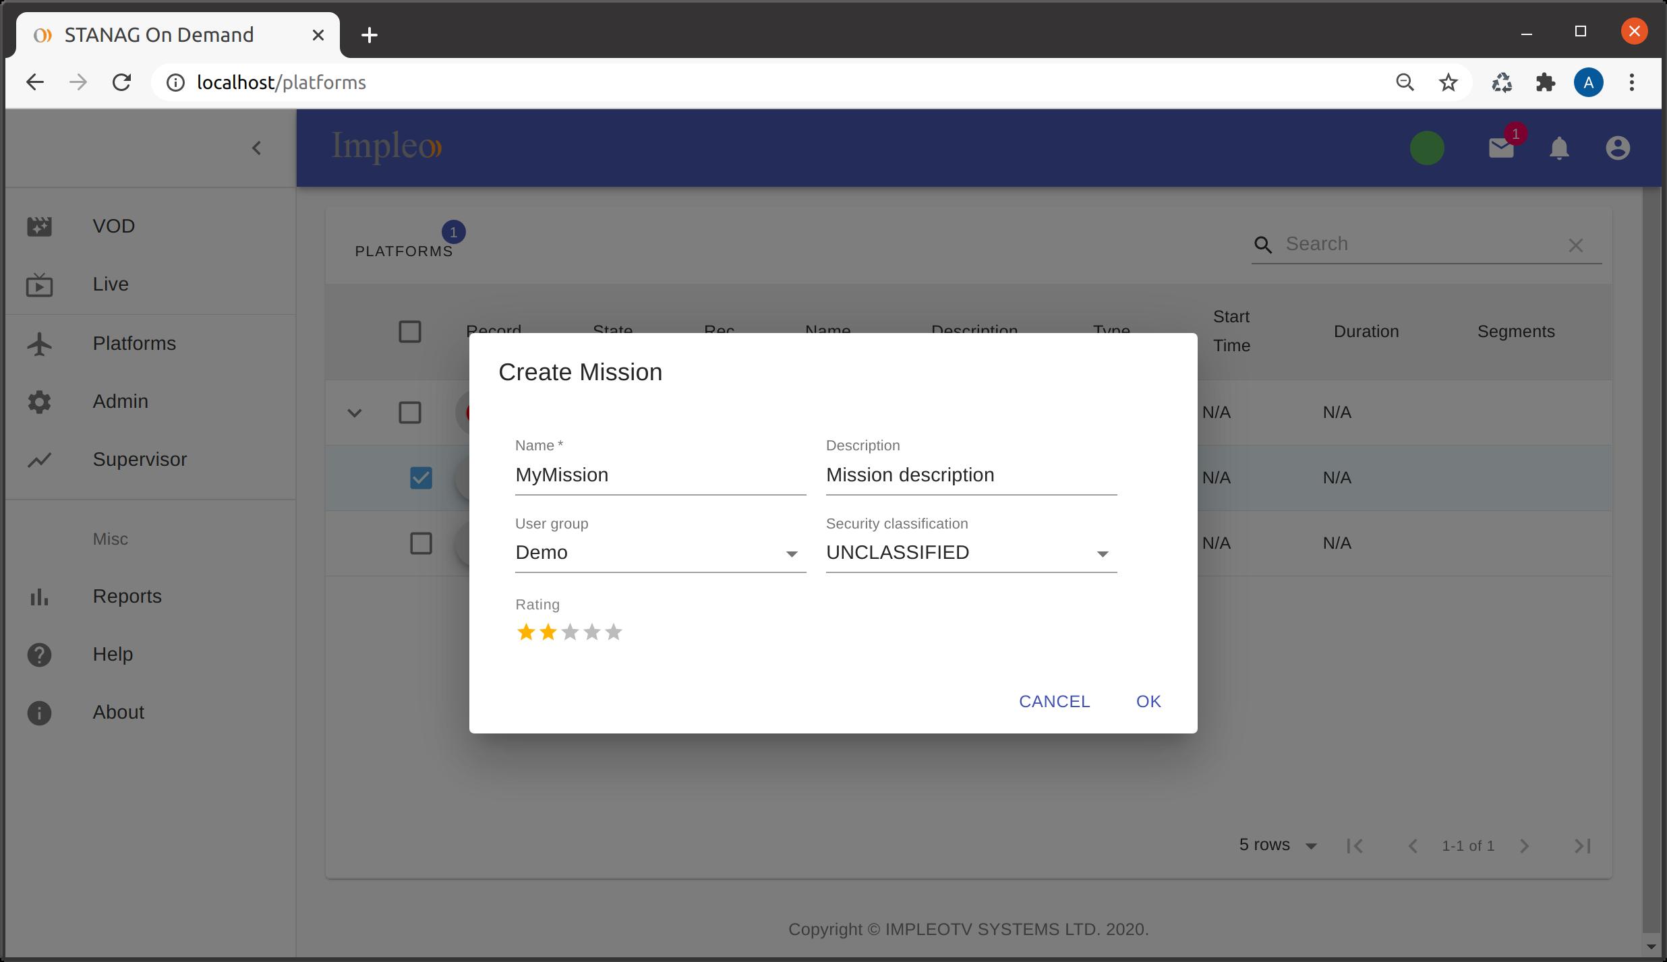1667x962 pixels.
Task: Select the 2-star rating in dialog
Action: pyautogui.click(x=548, y=631)
